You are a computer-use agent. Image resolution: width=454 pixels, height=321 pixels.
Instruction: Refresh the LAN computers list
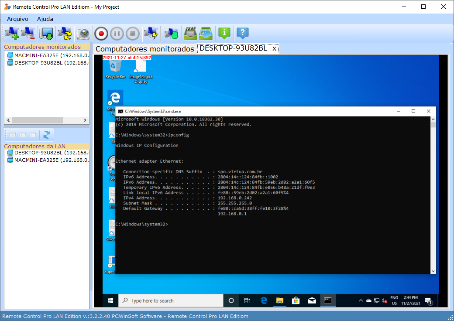point(46,135)
